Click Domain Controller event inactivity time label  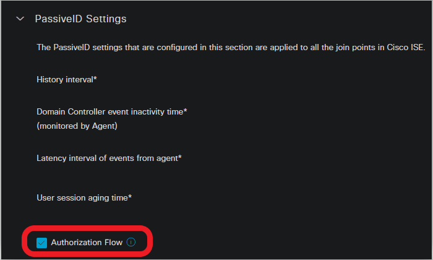[110, 111]
